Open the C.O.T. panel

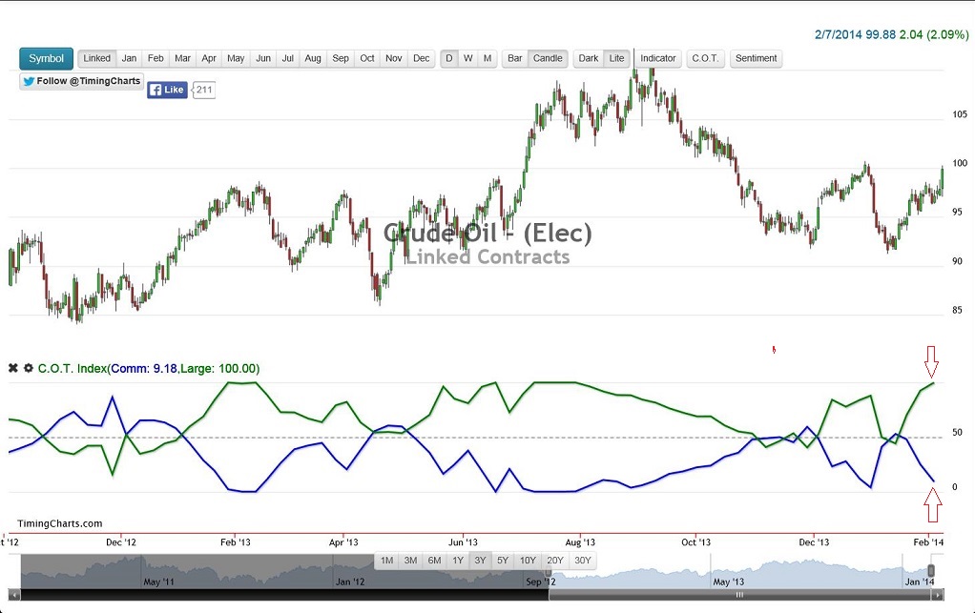tap(705, 58)
